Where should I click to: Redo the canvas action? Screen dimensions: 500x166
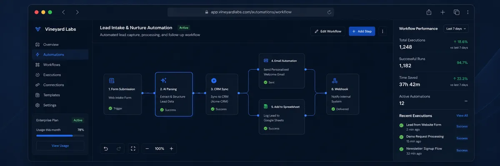click(119, 149)
